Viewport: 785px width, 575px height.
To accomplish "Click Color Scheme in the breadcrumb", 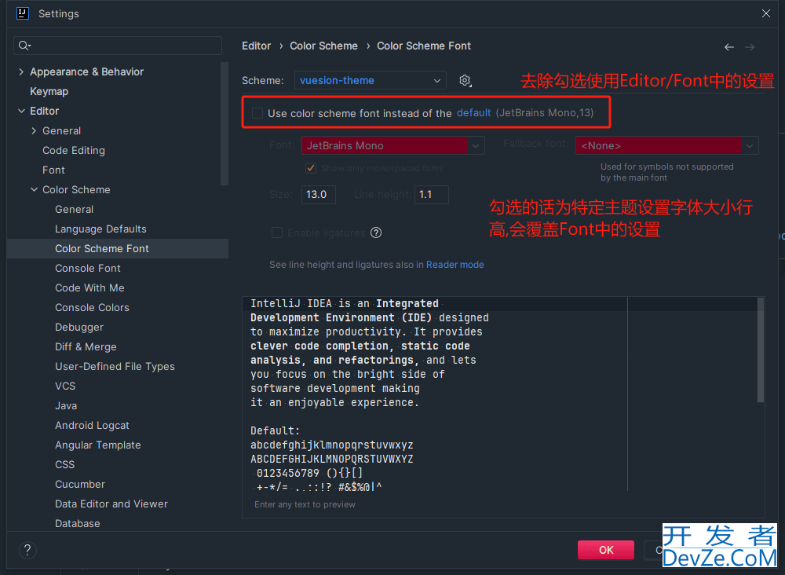I will click(324, 46).
